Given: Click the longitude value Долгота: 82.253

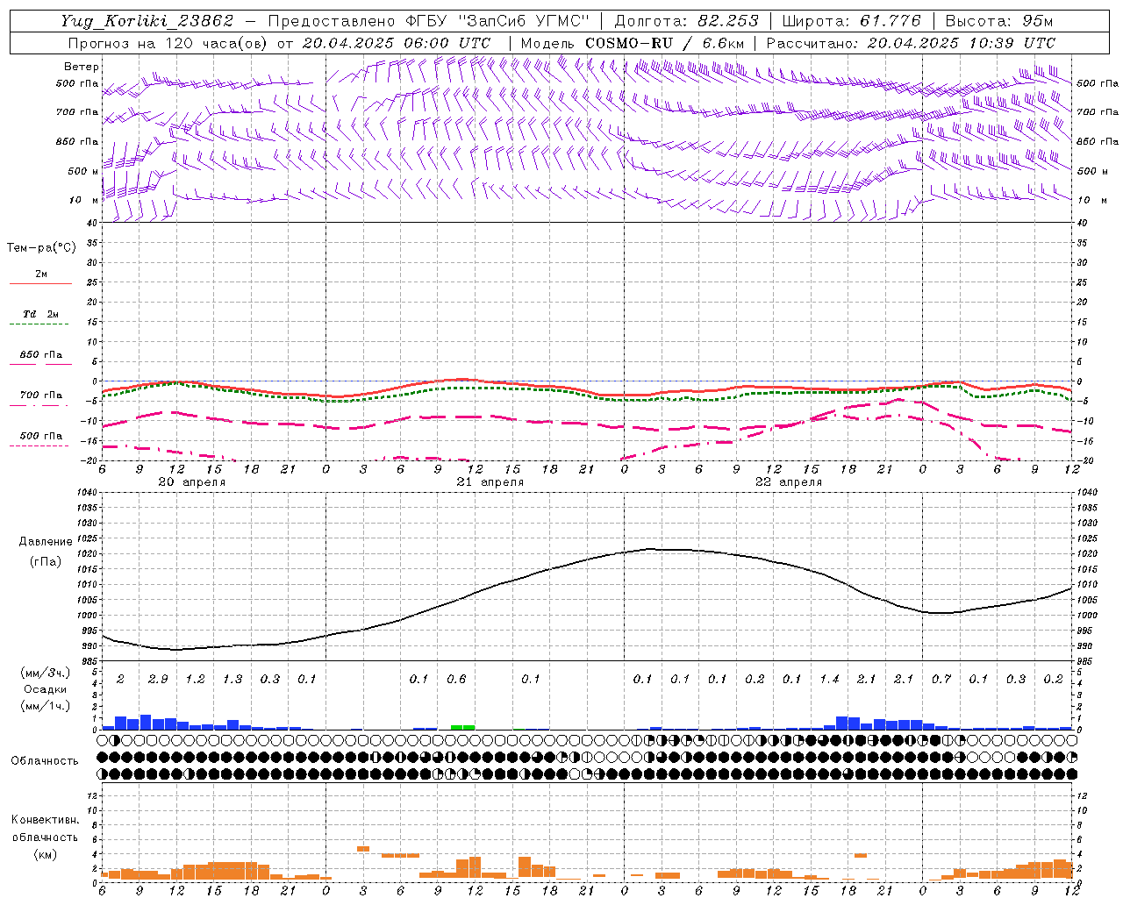Looking at the screenshot, I should (x=686, y=21).
